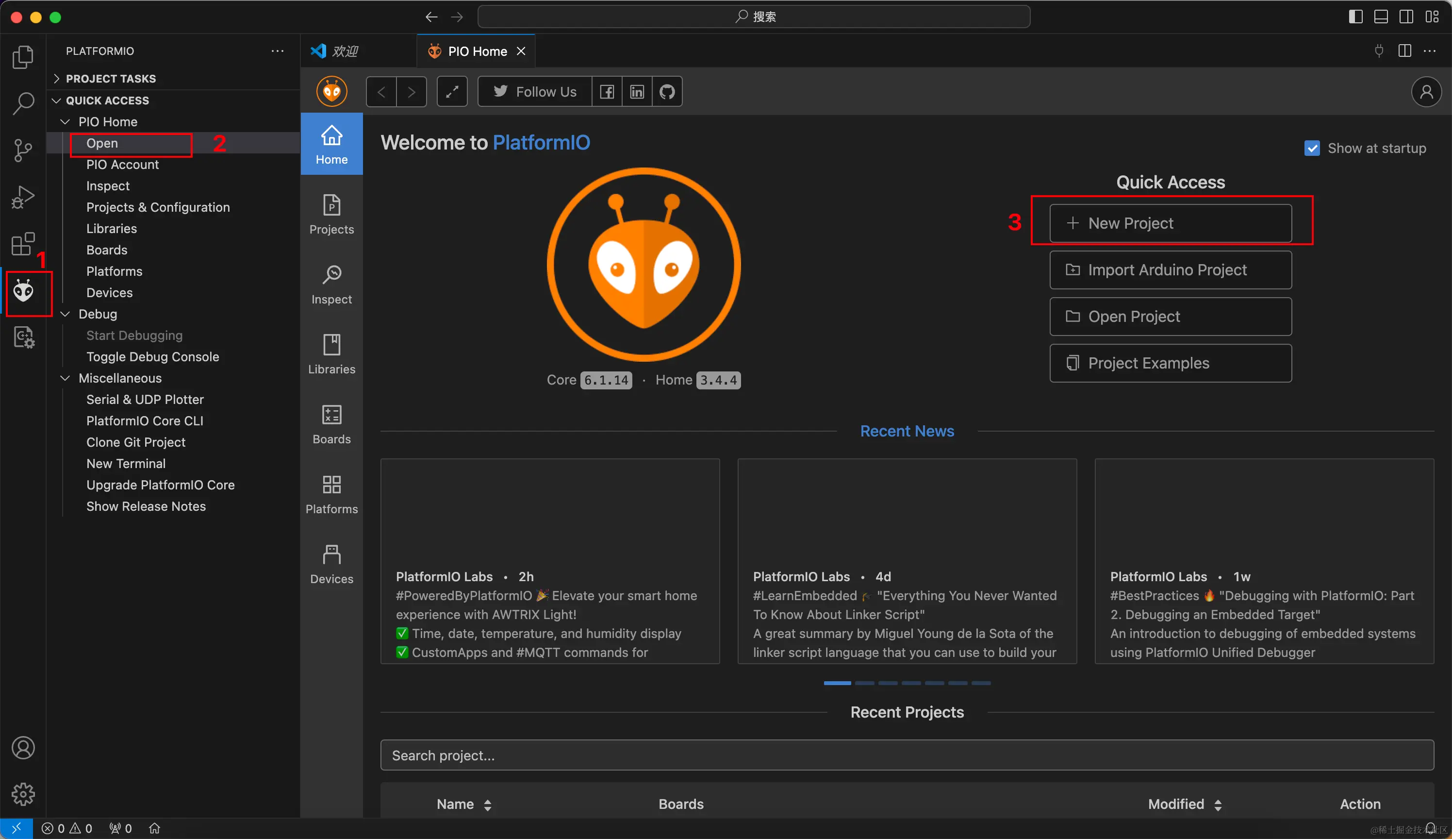Open the Accounts icon in activity bar
Viewport: 1452px width, 839px height.
pos(23,747)
